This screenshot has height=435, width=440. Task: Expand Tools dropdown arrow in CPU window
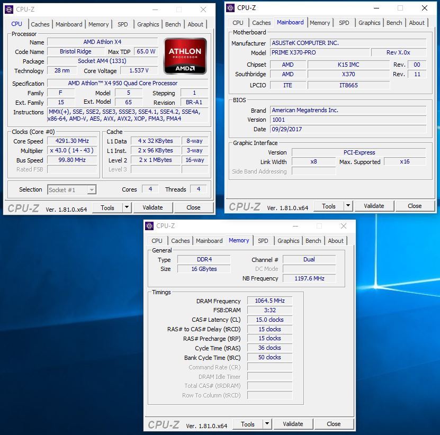127,207
